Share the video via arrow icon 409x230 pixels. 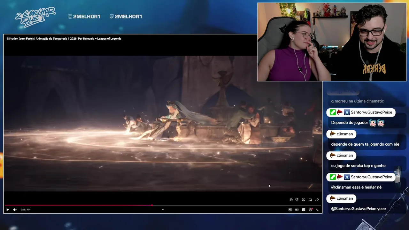(x=317, y=200)
